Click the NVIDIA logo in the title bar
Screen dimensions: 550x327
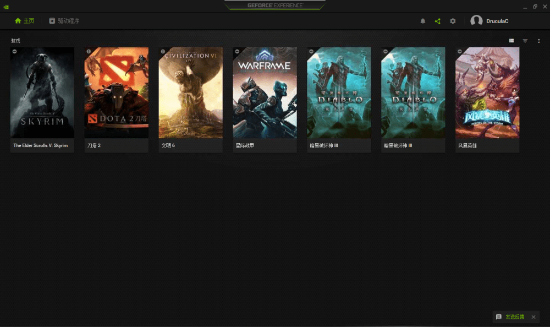click(x=6, y=7)
